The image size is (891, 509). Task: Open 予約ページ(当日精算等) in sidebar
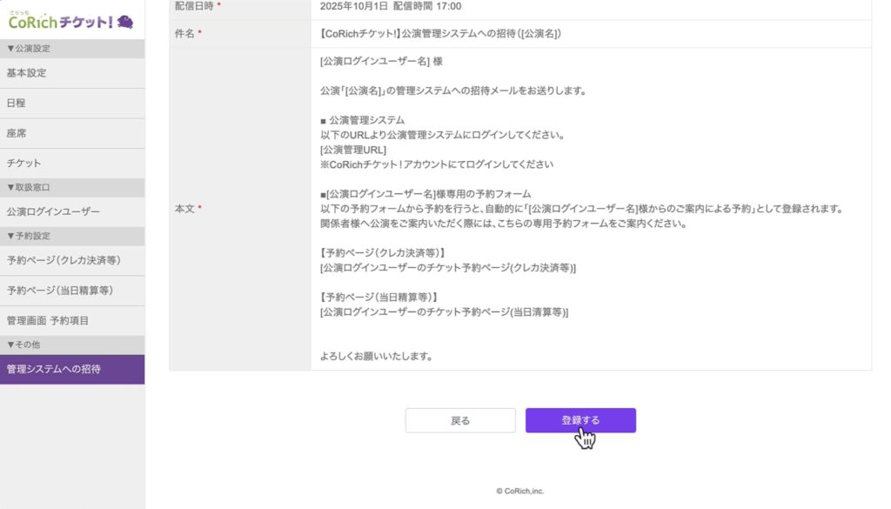[60, 291]
